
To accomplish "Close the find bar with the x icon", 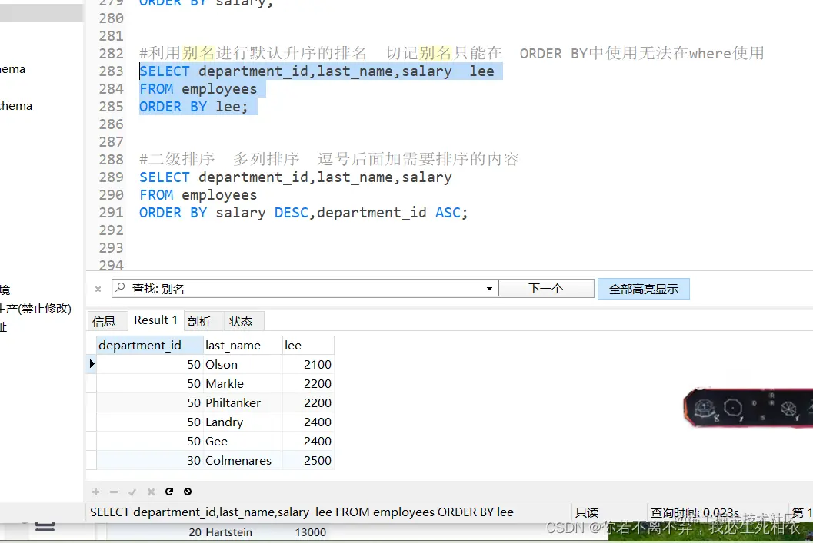I will (x=98, y=290).
